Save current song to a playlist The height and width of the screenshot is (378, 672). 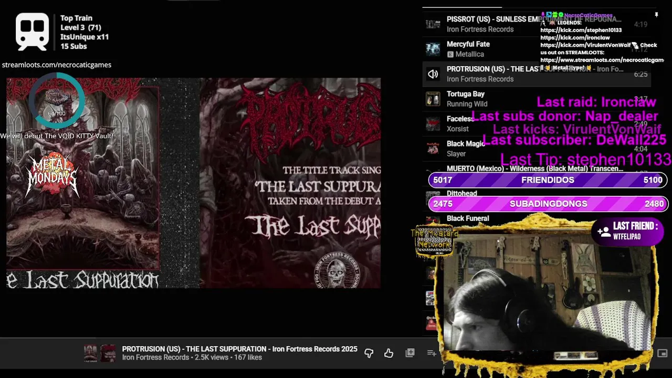[x=410, y=353]
